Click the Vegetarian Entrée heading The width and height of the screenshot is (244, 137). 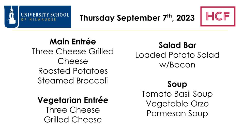click(73, 100)
